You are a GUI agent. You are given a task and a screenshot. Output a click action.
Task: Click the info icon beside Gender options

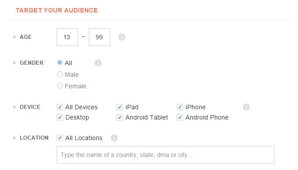coord(98,63)
